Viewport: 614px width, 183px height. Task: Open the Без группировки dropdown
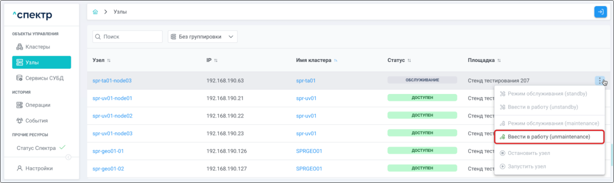point(202,37)
